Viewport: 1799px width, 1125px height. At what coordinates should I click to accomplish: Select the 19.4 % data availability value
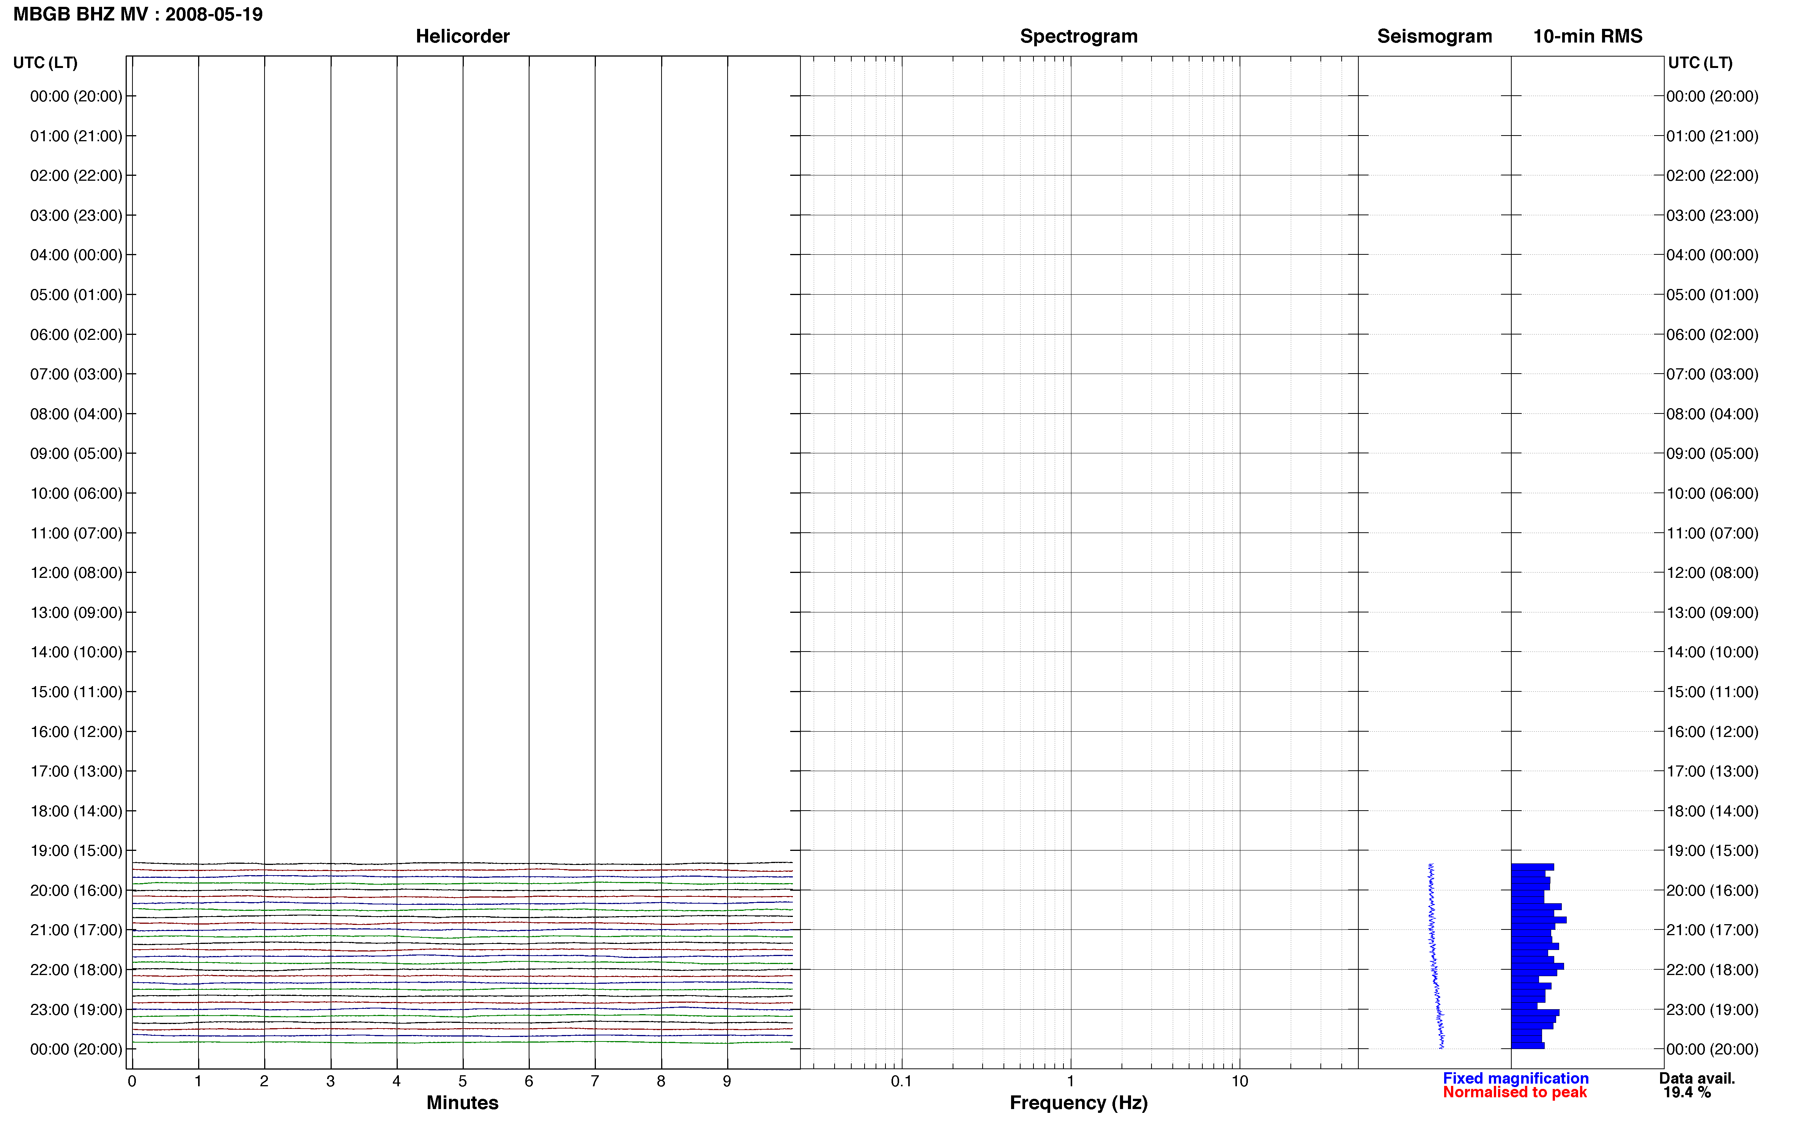pos(1687,1092)
